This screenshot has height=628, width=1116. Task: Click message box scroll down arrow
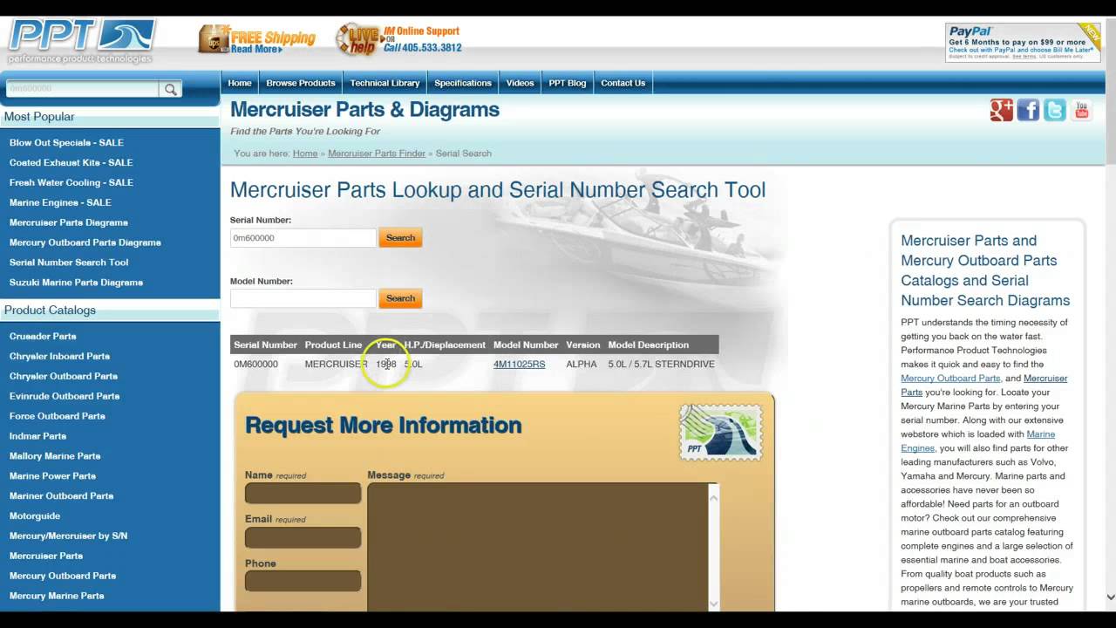tap(714, 604)
